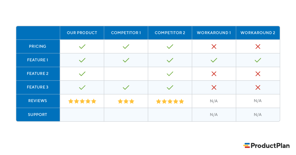Select the Our Product column header
This screenshot has height=155, width=296.
82,33
